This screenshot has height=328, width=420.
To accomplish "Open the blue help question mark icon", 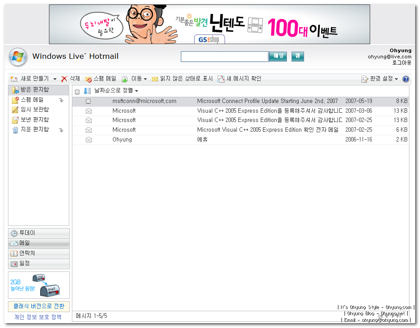I will tap(406, 79).
